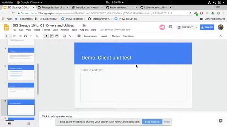Screen dimensions: 227x127
Task: Click Activities in the top bar
Action: click(7, 2)
